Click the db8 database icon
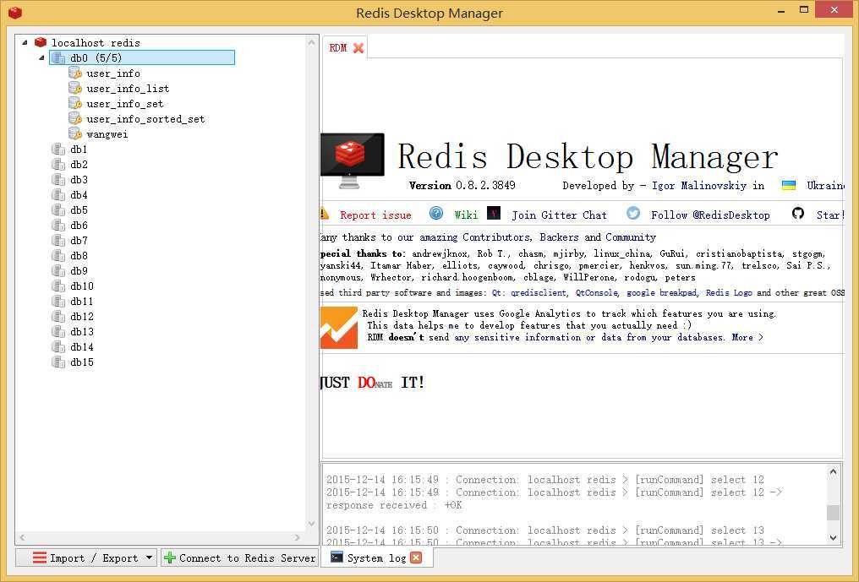The height and width of the screenshot is (582, 859). coord(58,256)
